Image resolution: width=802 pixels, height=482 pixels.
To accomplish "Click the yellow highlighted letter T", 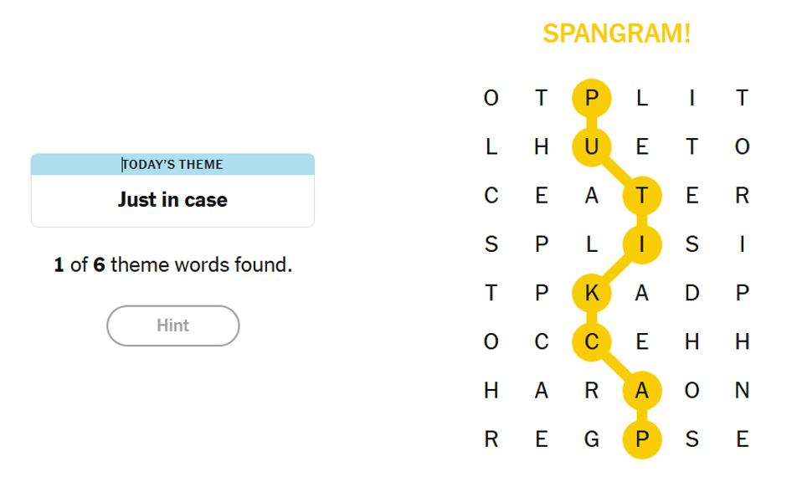I will pyautogui.click(x=642, y=196).
